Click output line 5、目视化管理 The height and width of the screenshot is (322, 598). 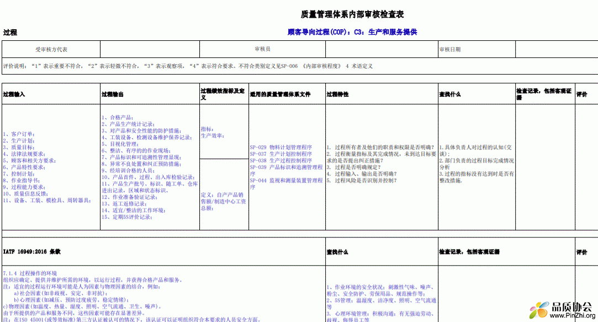pos(120,144)
